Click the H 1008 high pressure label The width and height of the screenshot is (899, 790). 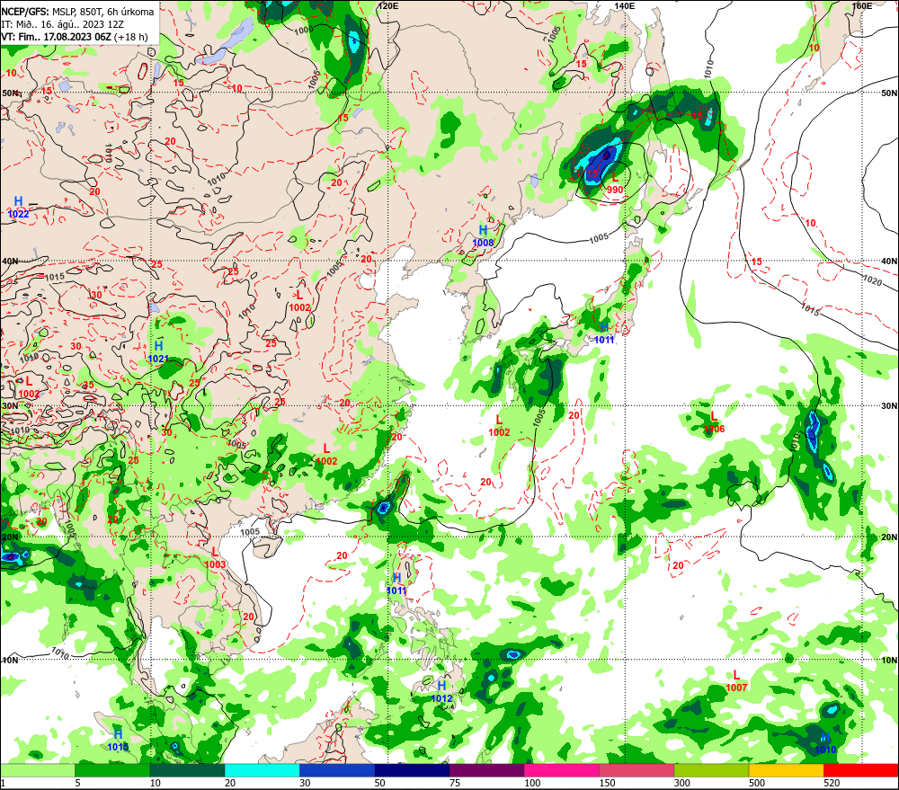click(x=483, y=236)
